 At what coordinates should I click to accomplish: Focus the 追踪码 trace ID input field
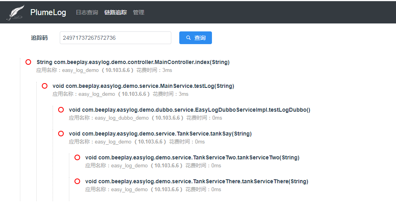pos(116,38)
